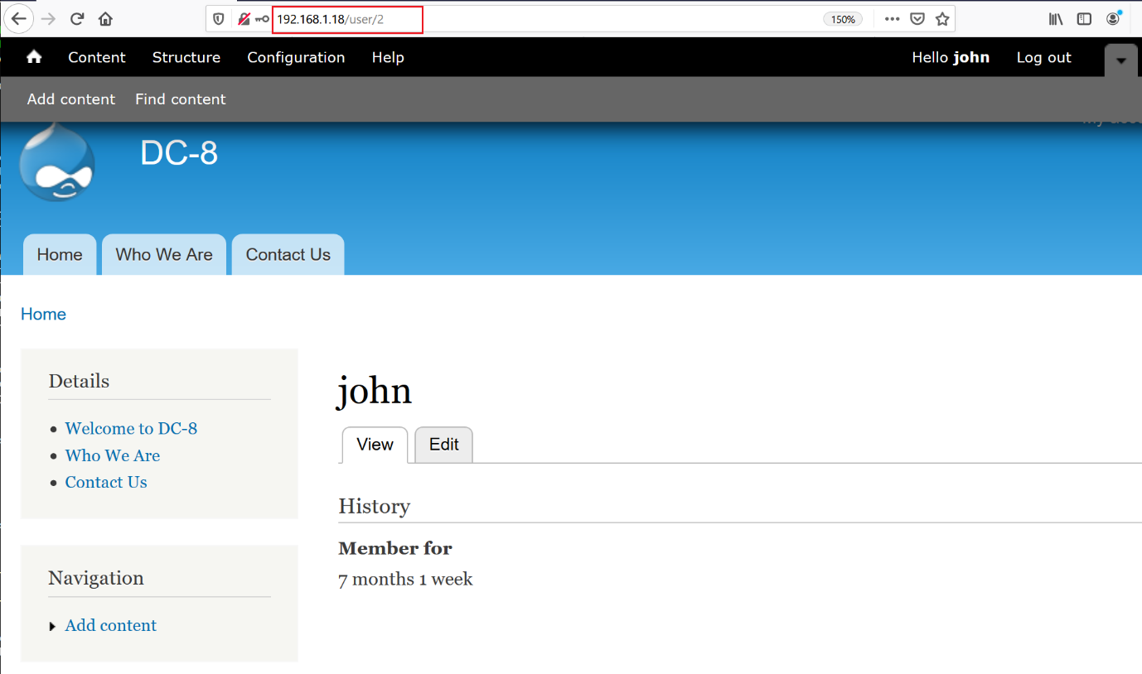Toggle the browser sidebar view icon
1142x674 pixels.
point(1084,19)
